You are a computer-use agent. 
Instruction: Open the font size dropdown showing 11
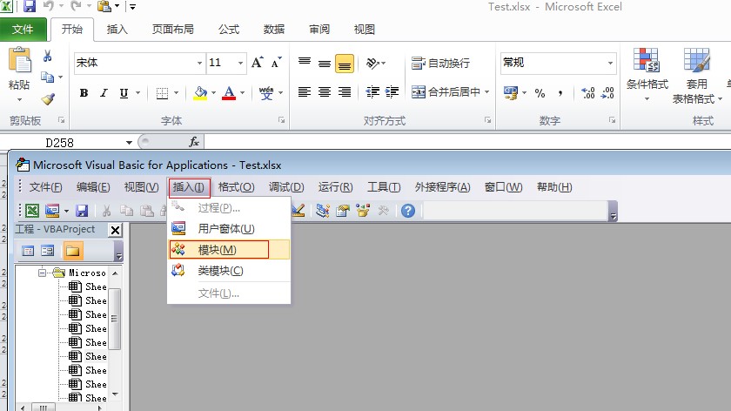click(240, 63)
